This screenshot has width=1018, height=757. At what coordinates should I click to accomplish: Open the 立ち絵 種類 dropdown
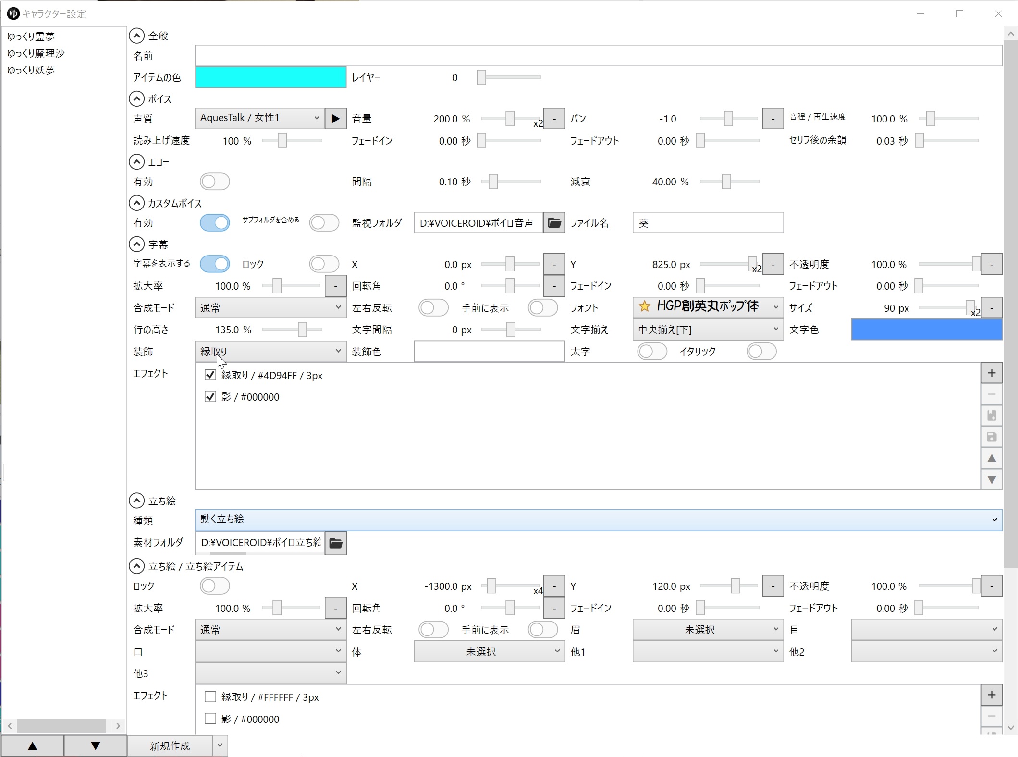point(599,520)
